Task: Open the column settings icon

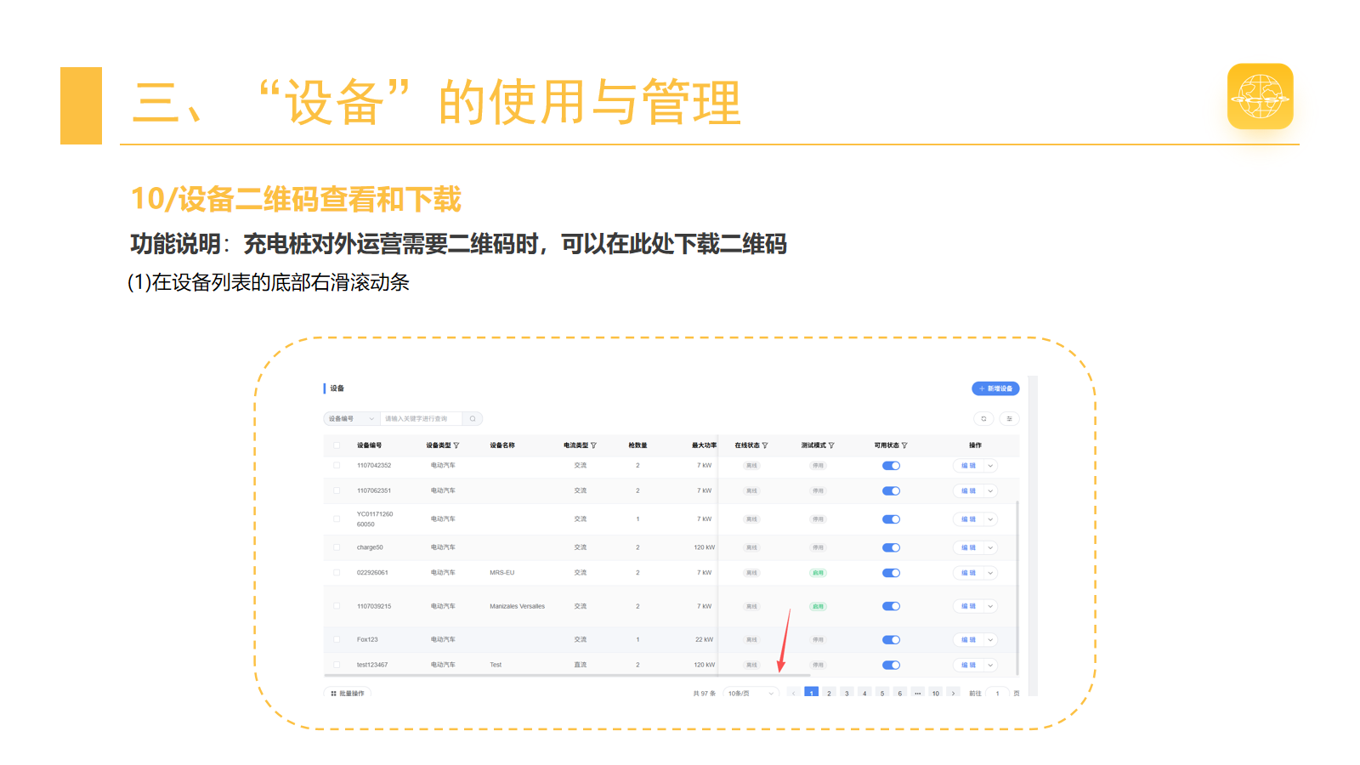Action: [x=1009, y=419]
